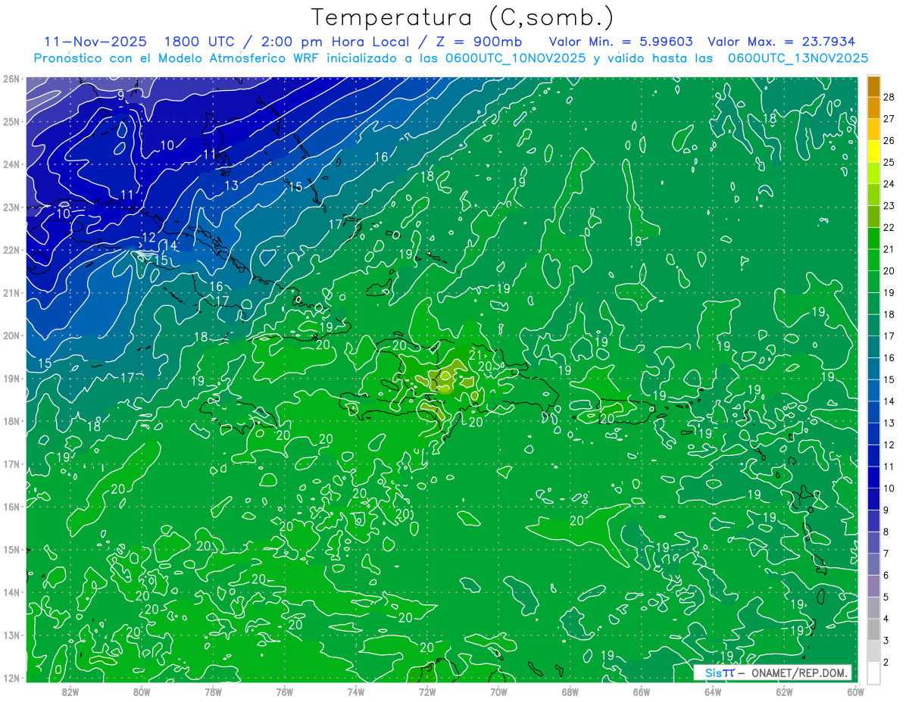Click the '26N' latitude axis label
This screenshot has width=909, height=702.
[x=11, y=79]
